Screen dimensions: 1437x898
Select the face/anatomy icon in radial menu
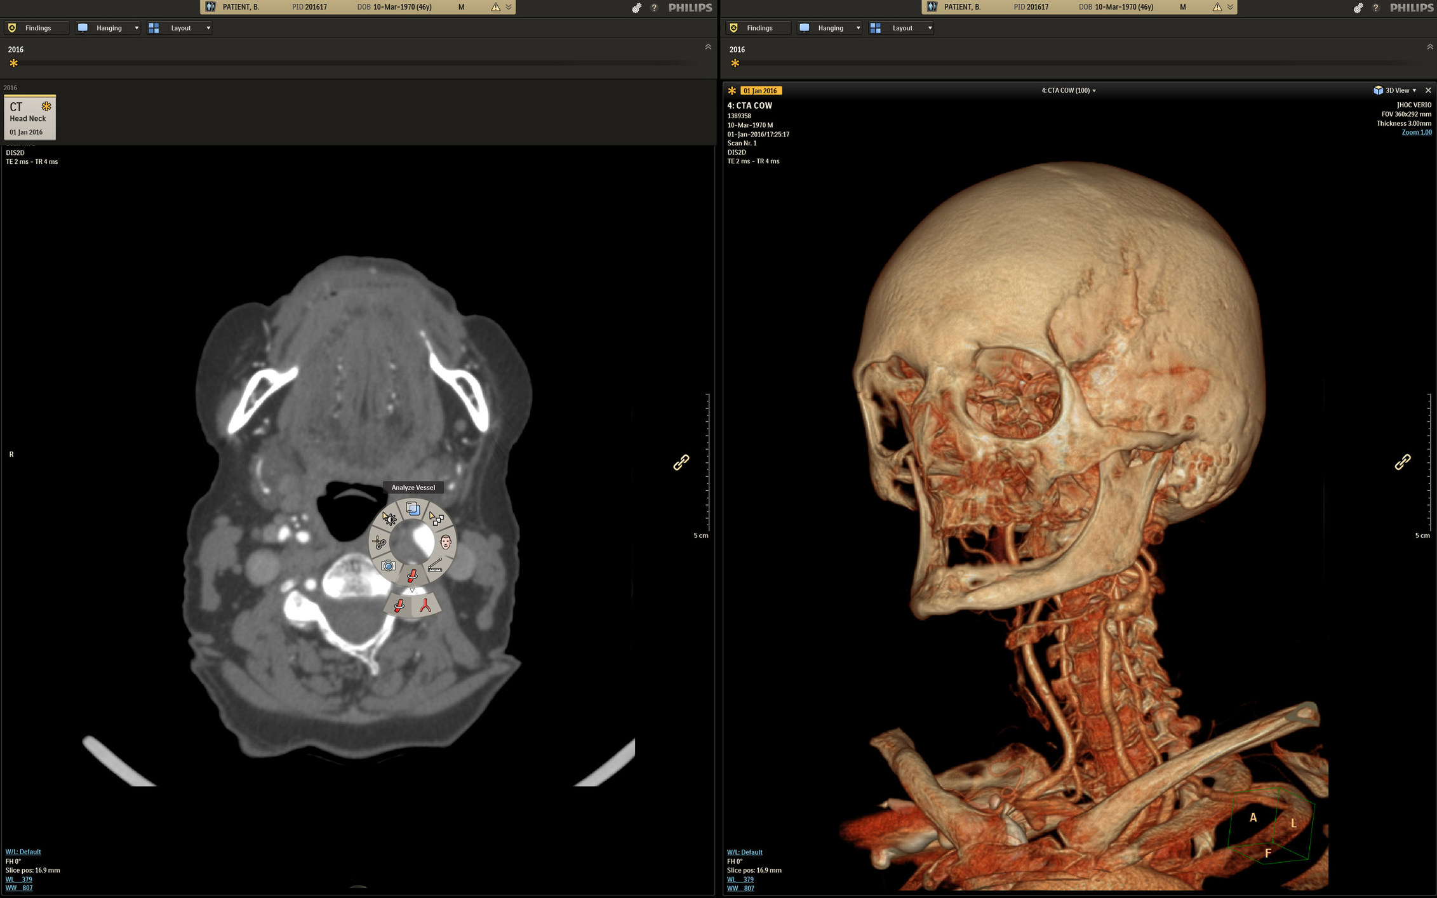[445, 542]
